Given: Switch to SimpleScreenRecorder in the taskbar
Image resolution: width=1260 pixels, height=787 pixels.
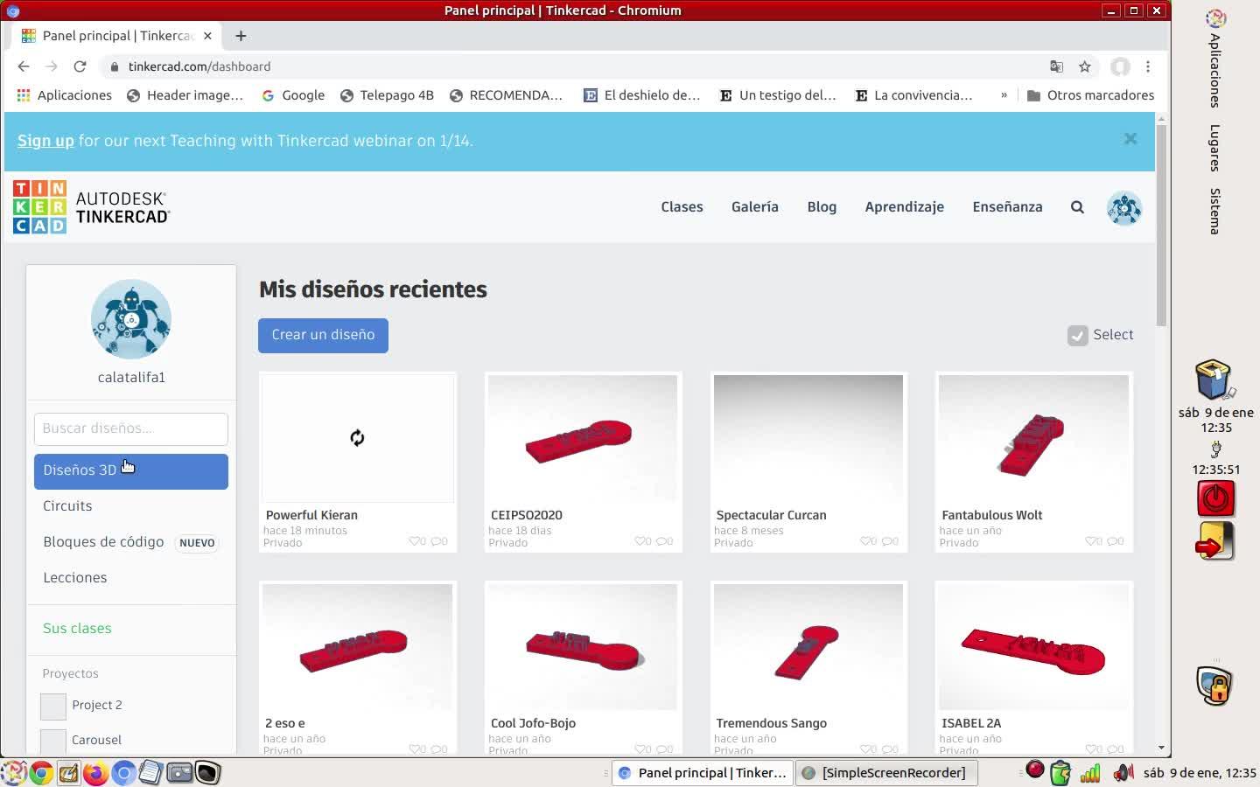Looking at the screenshot, I should tap(885, 773).
